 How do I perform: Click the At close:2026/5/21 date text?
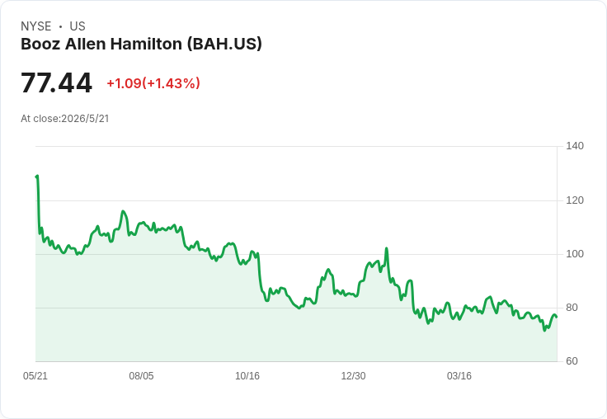point(65,119)
